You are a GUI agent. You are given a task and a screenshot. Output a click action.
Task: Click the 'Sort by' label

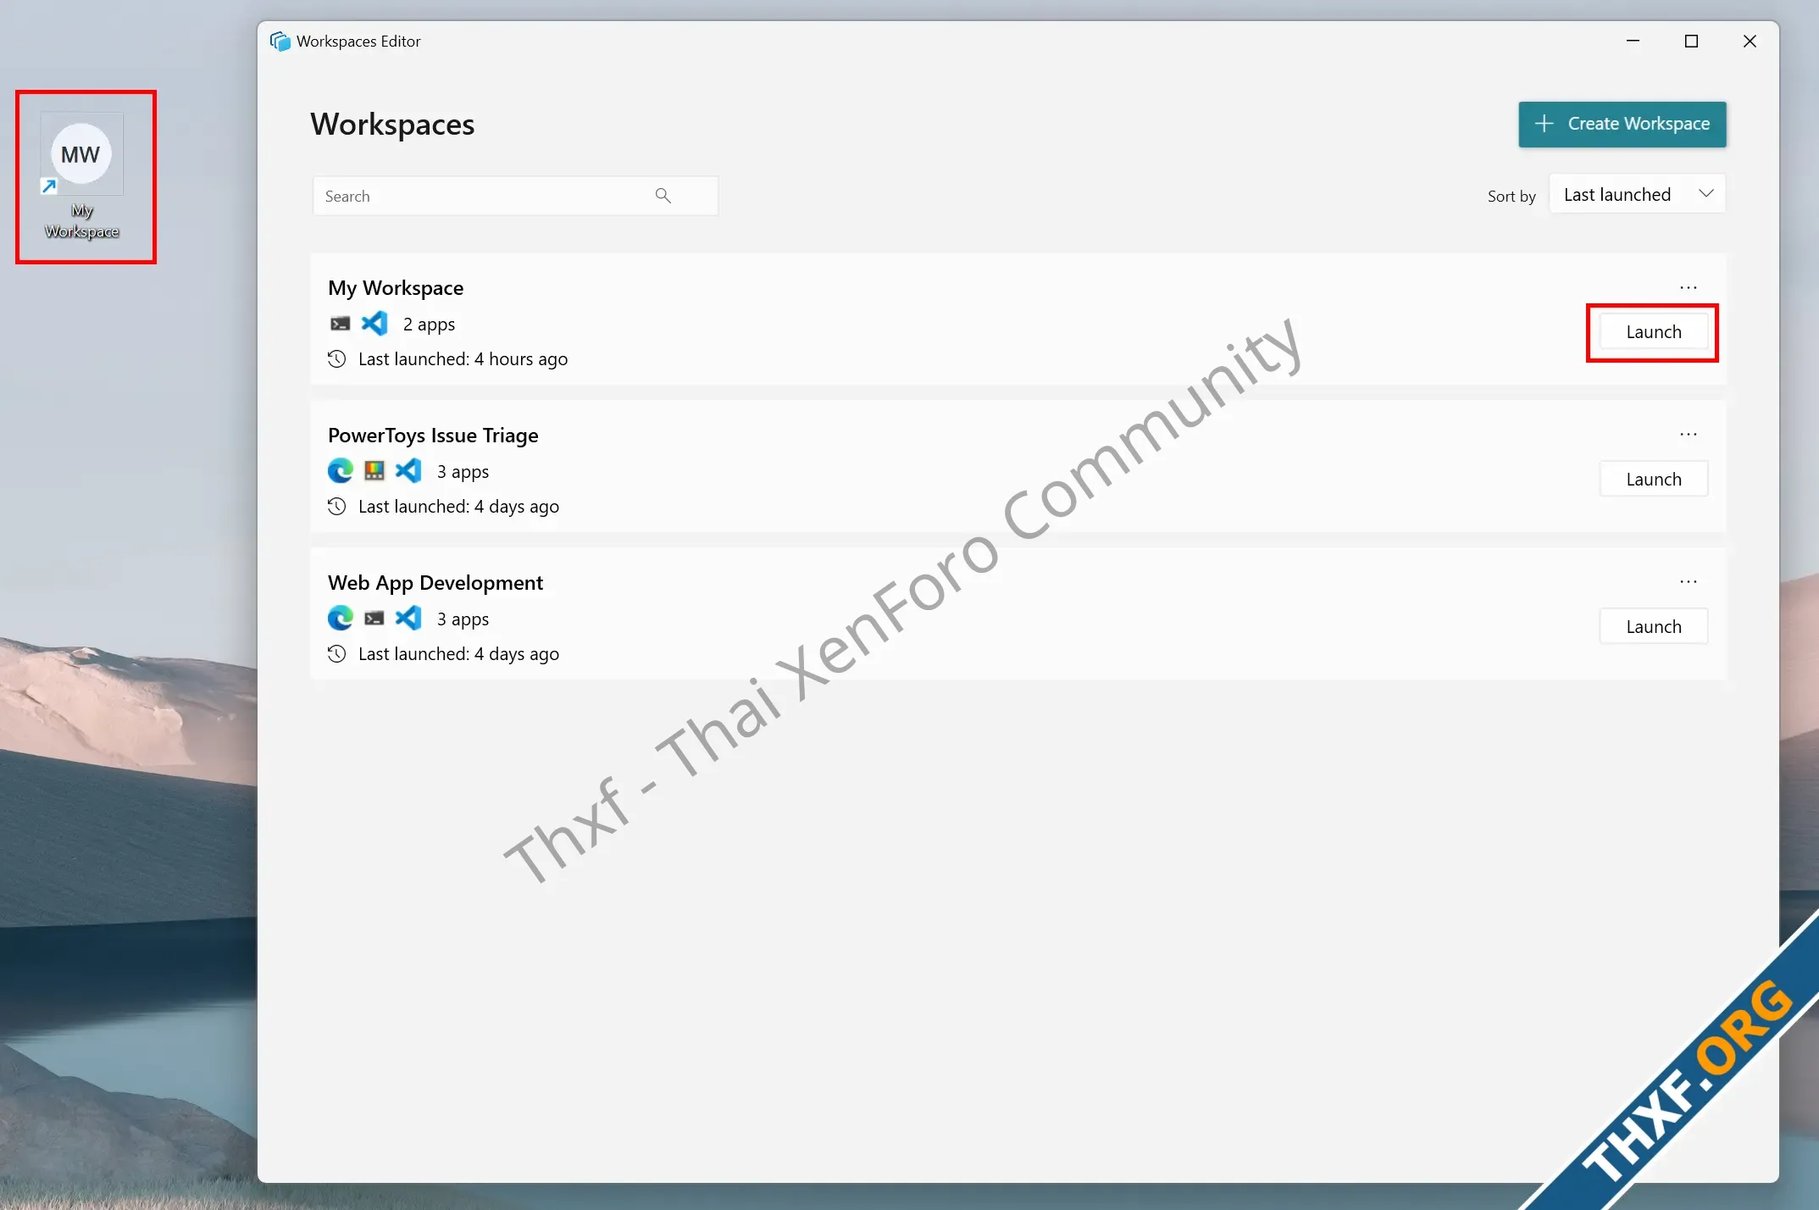pyautogui.click(x=1511, y=197)
